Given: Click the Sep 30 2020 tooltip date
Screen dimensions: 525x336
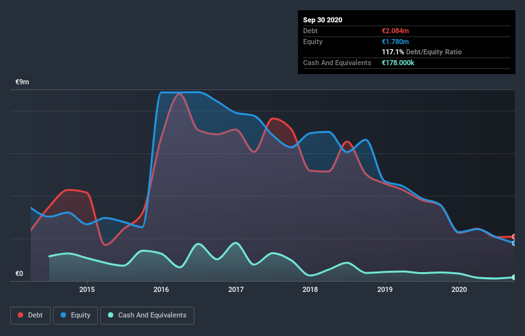Looking at the screenshot, I should pos(323,20).
